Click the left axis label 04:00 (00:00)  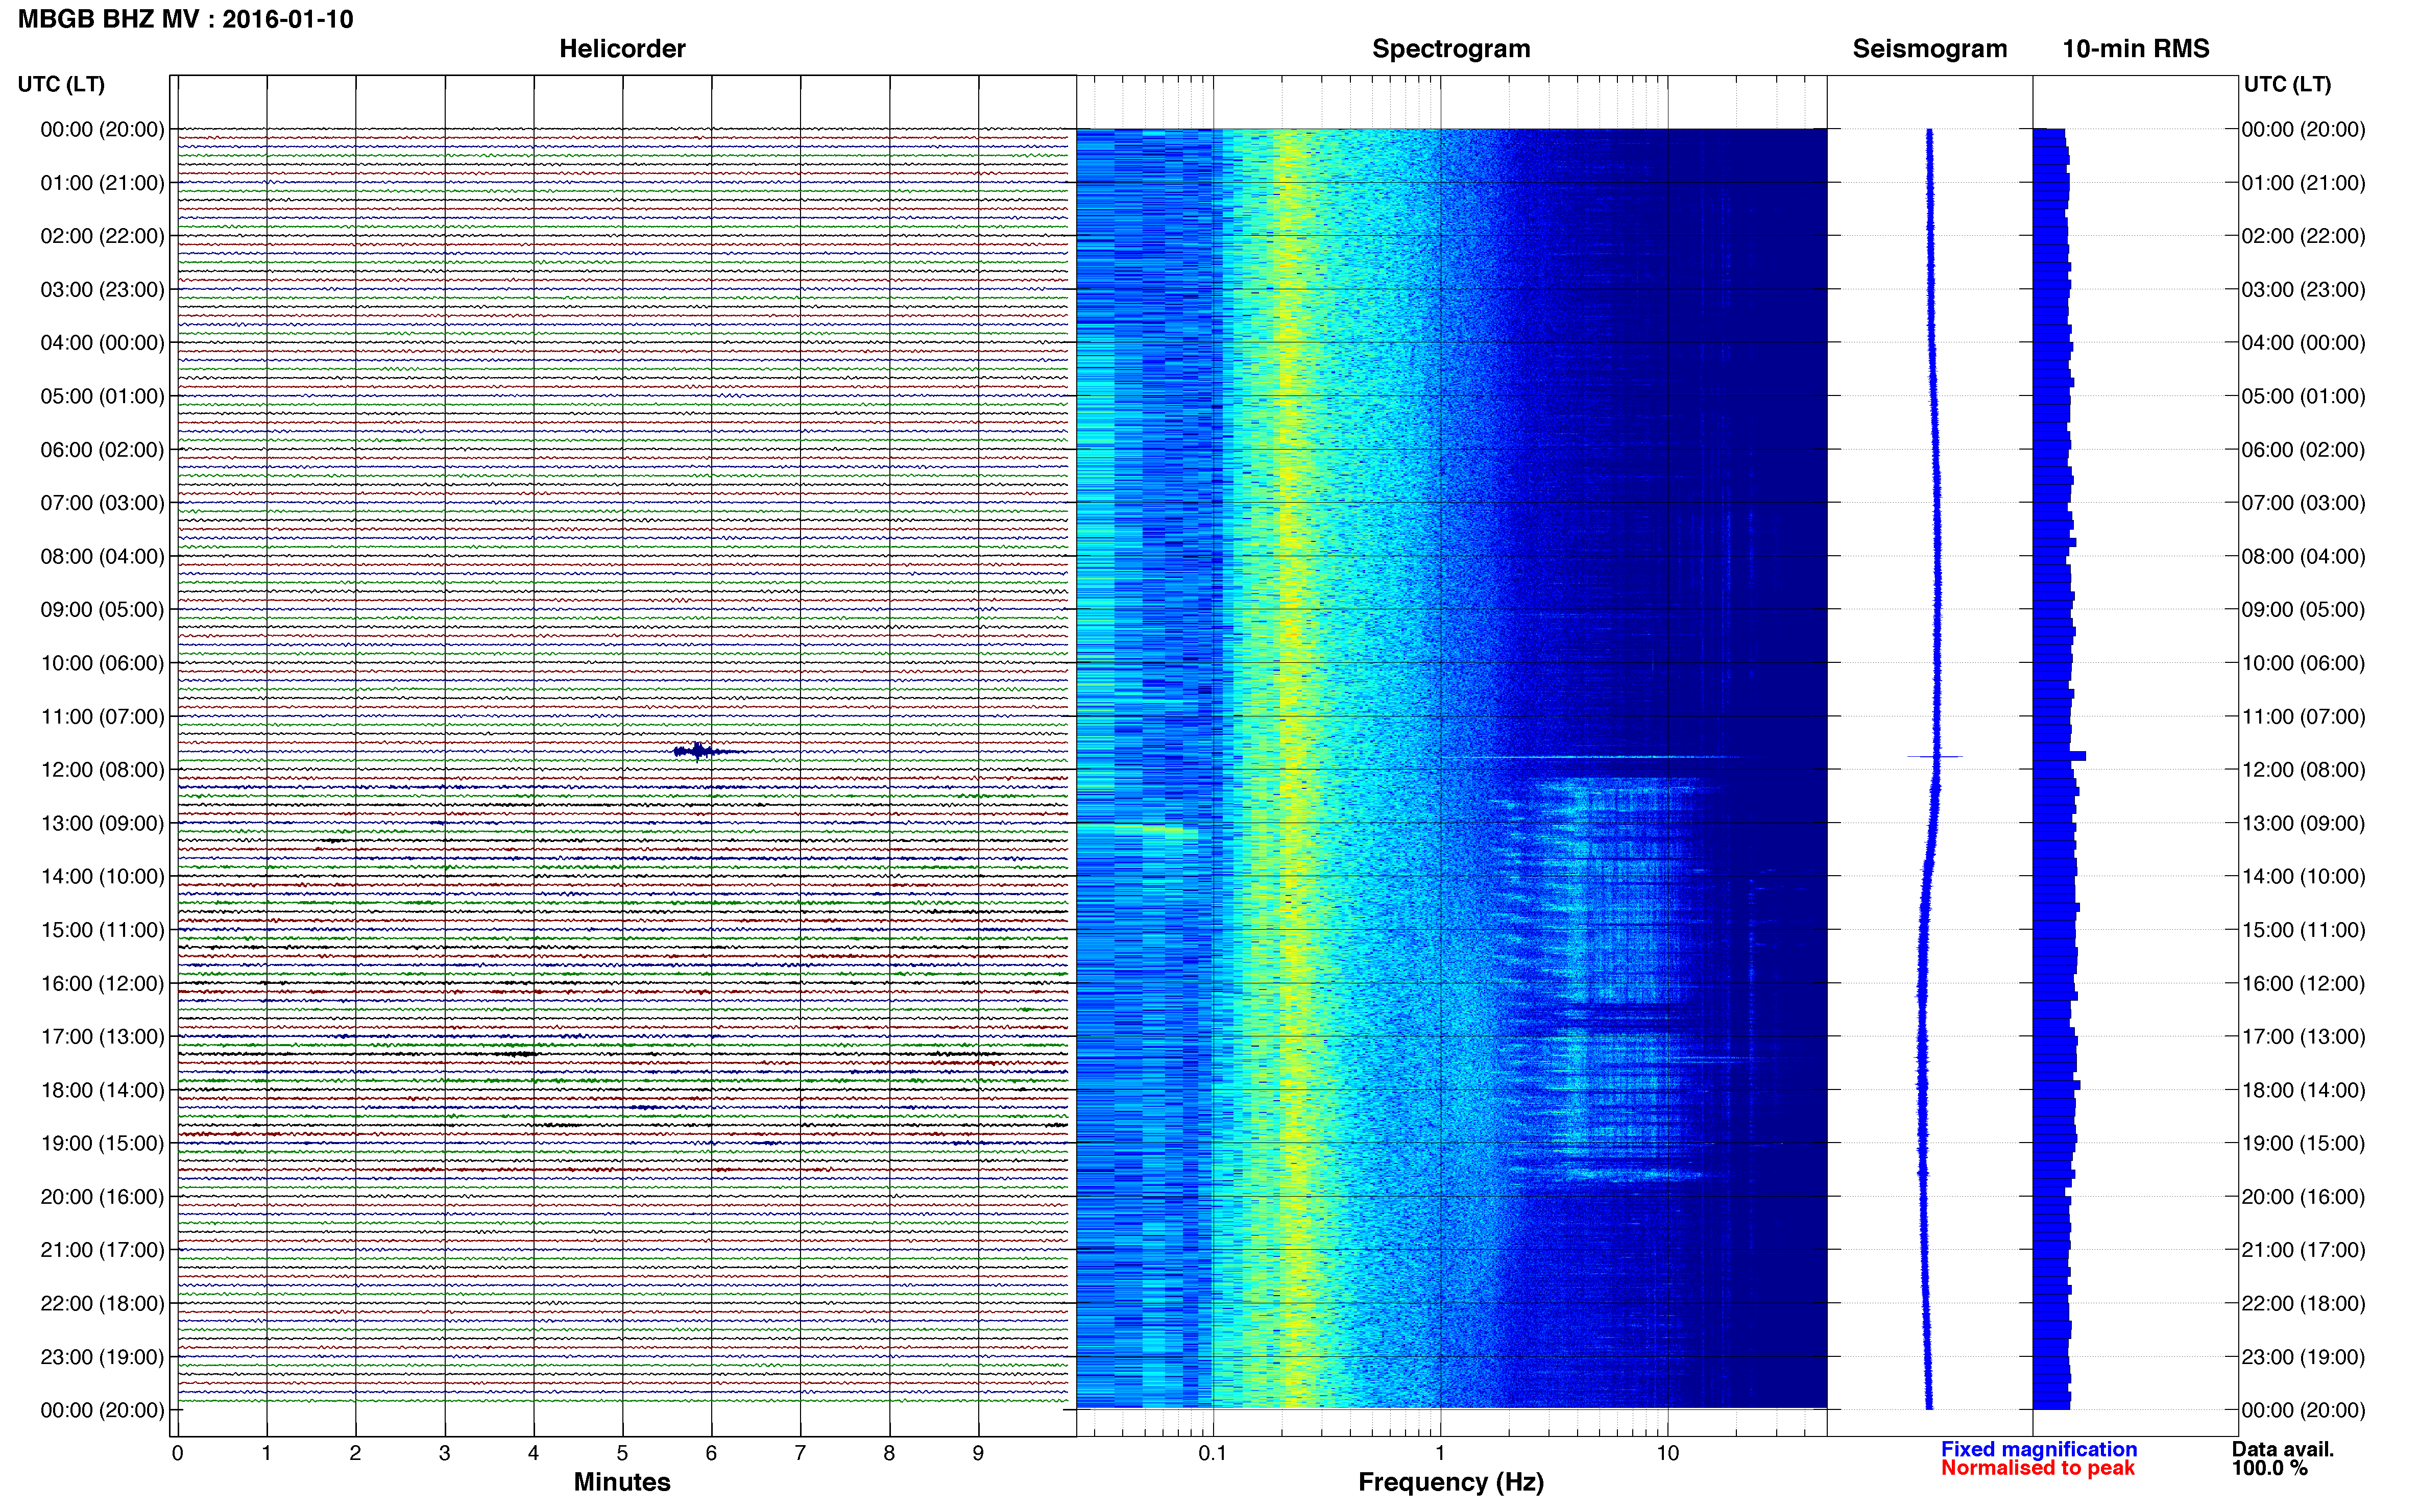point(102,342)
